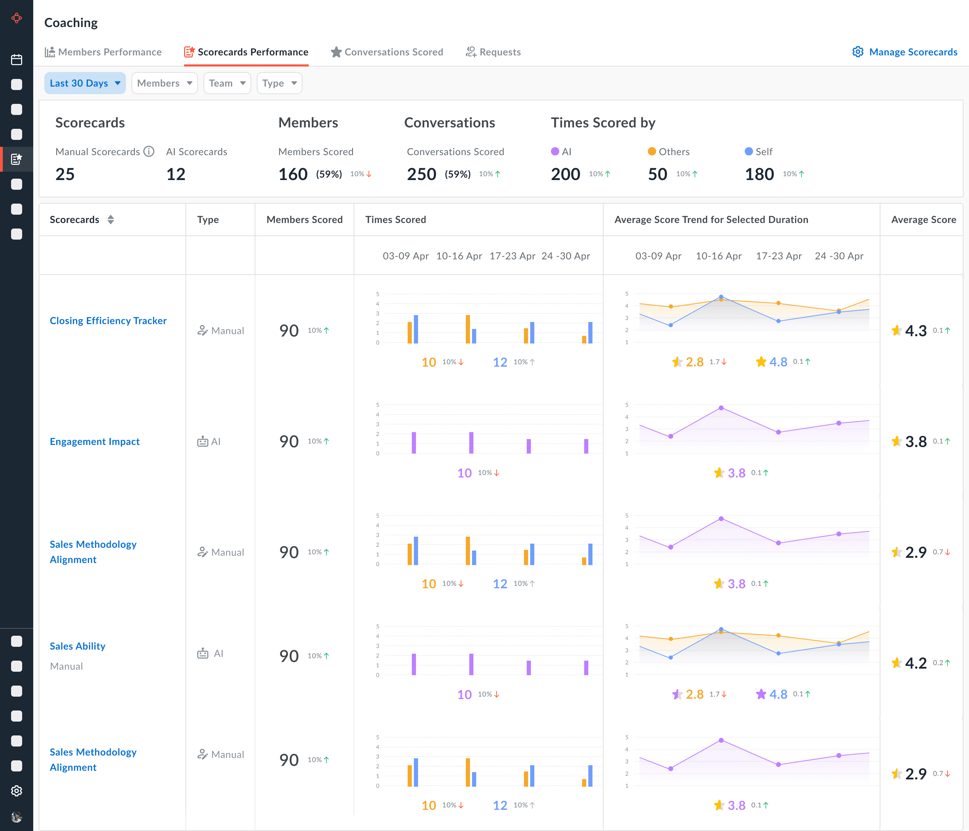Click the user avatar at sidebar bottom
Image resolution: width=969 pixels, height=831 pixels.
pos(16,817)
